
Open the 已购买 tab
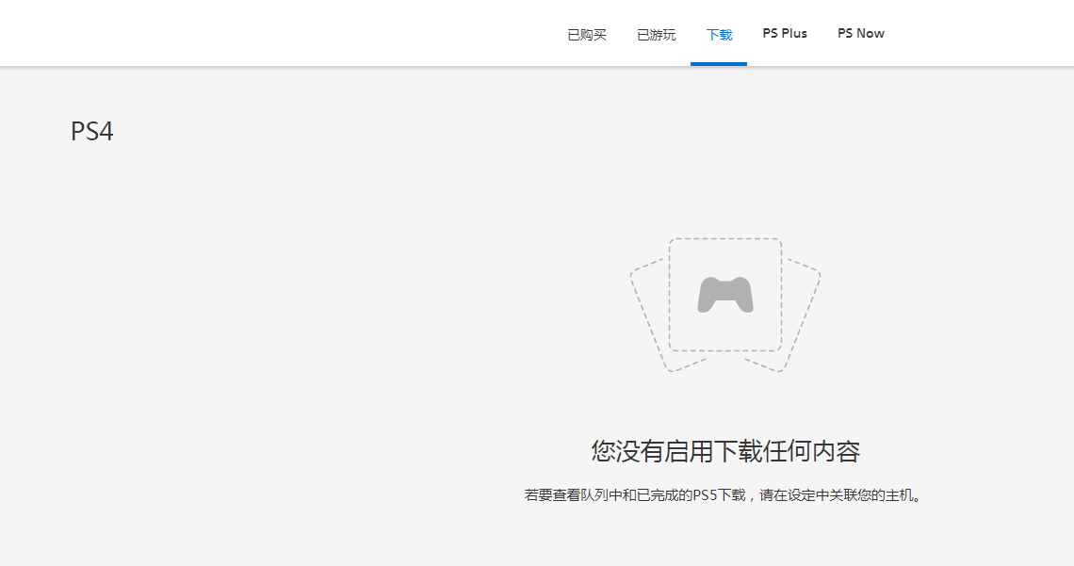click(587, 34)
